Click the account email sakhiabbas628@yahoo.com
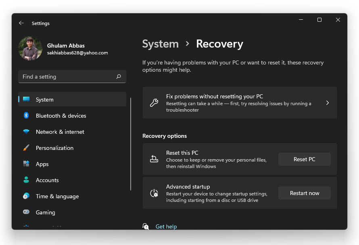The height and width of the screenshot is (245, 359). [77, 53]
